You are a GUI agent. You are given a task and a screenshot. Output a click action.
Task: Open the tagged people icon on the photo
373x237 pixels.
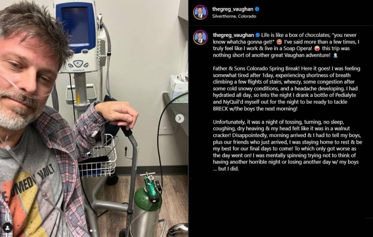(7, 228)
